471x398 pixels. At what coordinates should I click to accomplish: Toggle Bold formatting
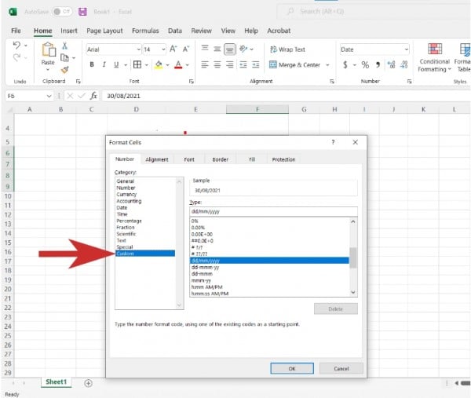92,64
